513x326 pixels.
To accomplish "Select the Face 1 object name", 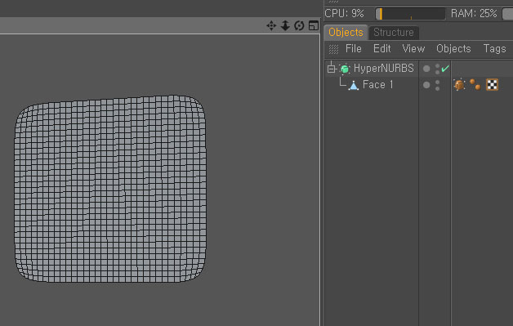I will (x=378, y=85).
